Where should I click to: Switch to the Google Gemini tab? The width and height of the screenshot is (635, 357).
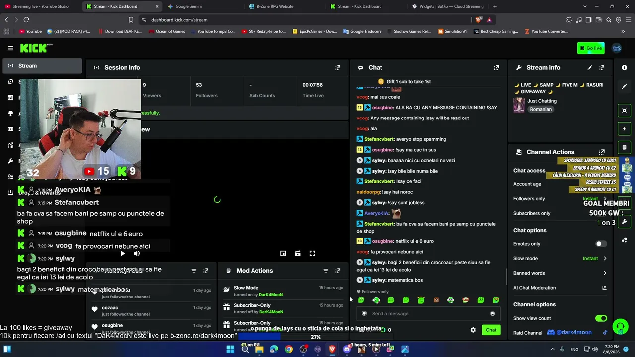tap(203, 6)
